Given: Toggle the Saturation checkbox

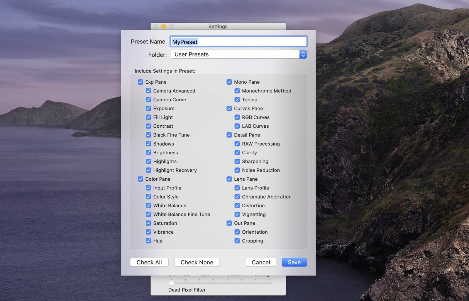Looking at the screenshot, I should 148,223.
